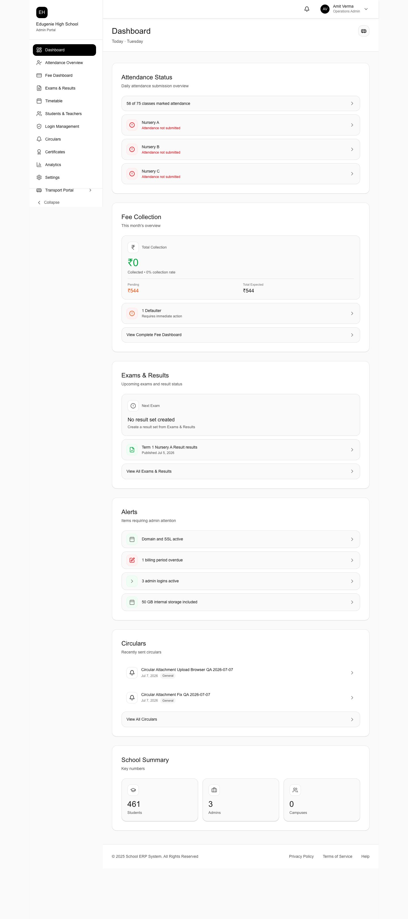This screenshot has width=408, height=919.
Task: Go to Attendance Overview in sidebar
Action: point(64,63)
